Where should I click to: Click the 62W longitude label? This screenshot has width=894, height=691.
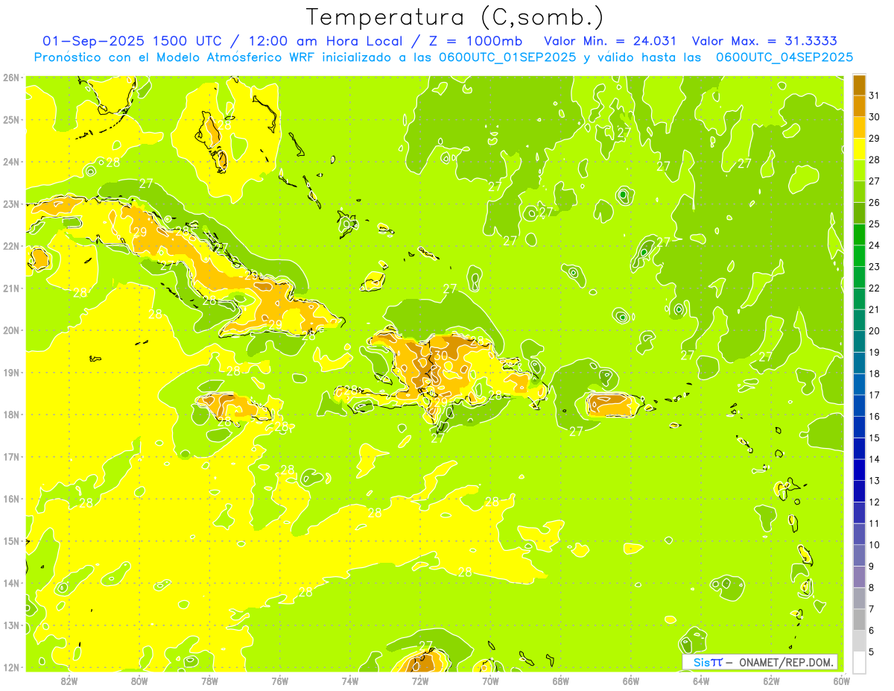point(771,680)
